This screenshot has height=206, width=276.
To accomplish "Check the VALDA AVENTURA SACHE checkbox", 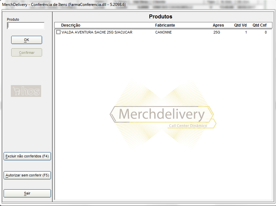I will pyautogui.click(x=58, y=32).
